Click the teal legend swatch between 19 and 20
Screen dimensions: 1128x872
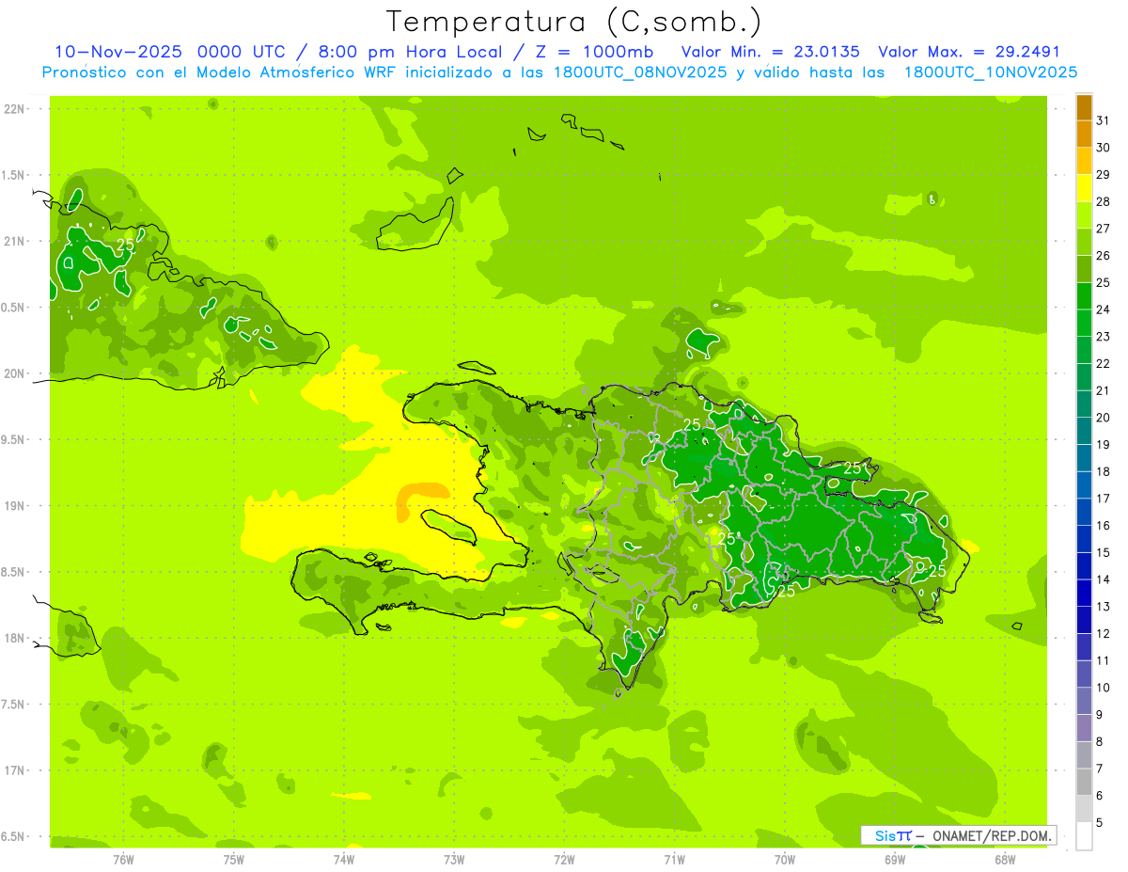point(1084,431)
